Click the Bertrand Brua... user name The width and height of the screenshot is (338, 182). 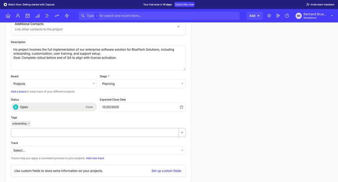[315, 14]
